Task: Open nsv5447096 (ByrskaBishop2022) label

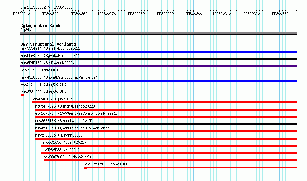Action: point(65,106)
